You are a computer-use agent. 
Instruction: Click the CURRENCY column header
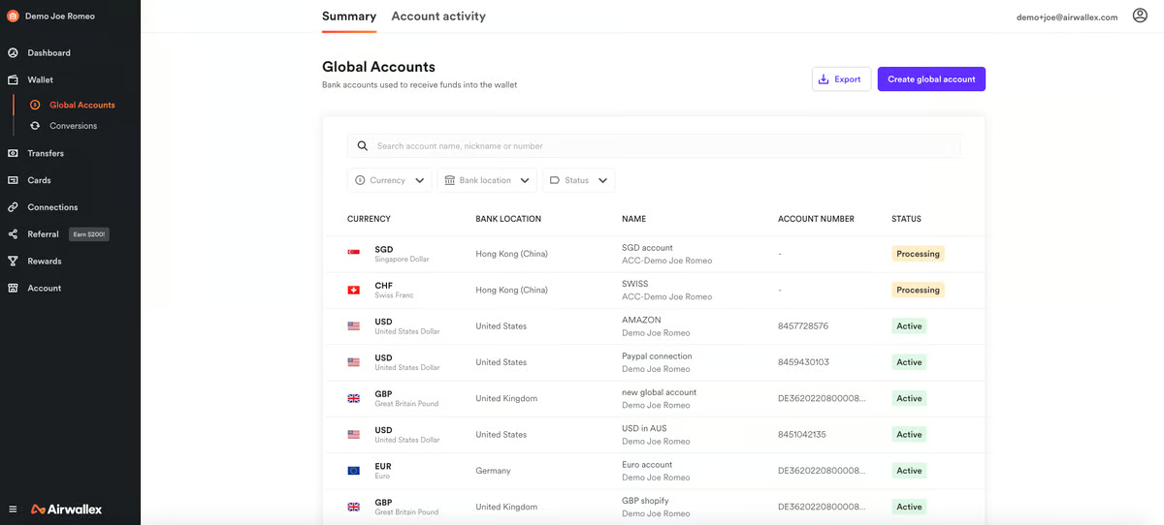[x=369, y=219]
